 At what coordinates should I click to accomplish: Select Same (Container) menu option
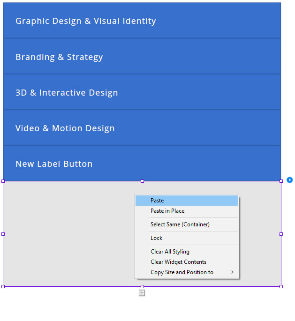[187, 224]
